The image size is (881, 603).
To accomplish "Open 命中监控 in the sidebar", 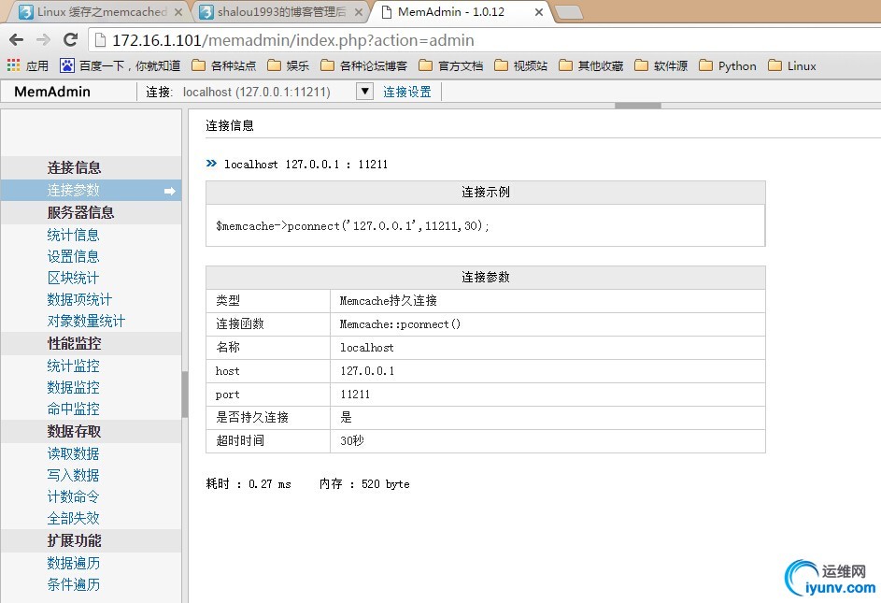I will tap(73, 409).
